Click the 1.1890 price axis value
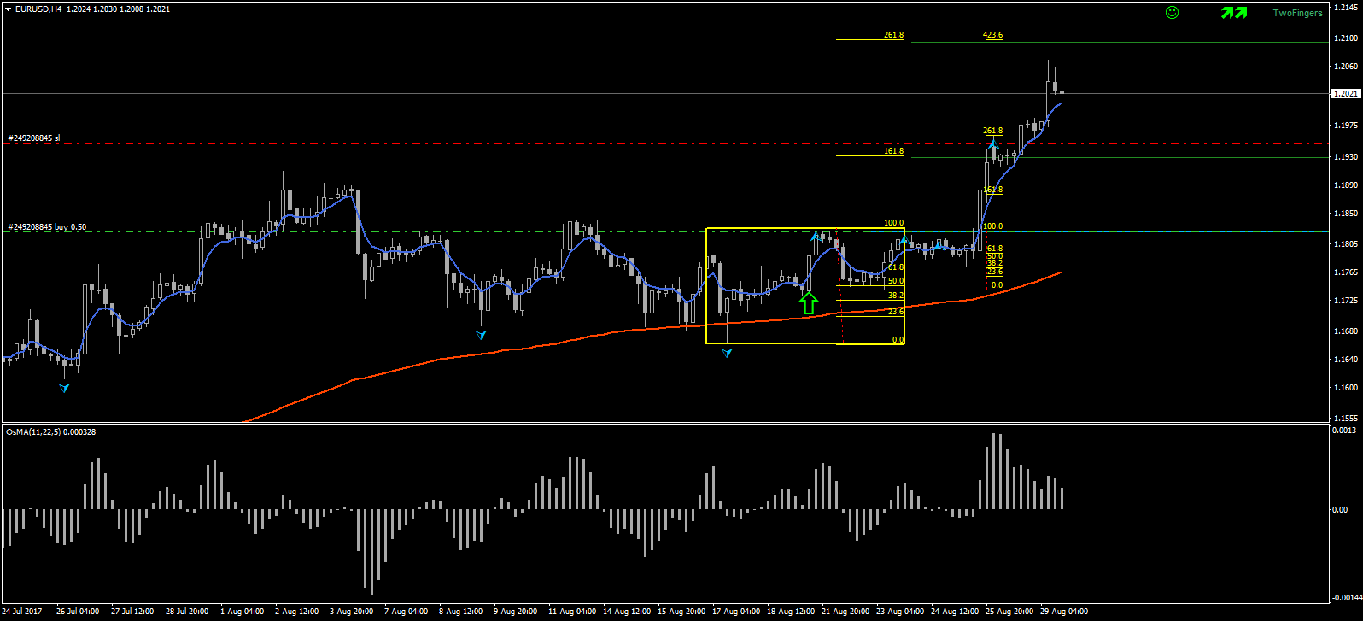 pyautogui.click(x=1345, y=185)
